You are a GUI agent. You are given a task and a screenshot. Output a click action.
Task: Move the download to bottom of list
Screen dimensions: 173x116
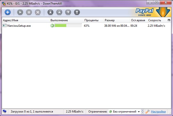click(76, 12)
